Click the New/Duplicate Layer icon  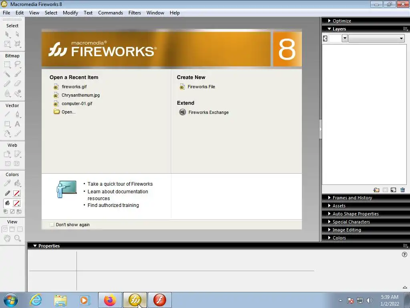coord(376,190)
